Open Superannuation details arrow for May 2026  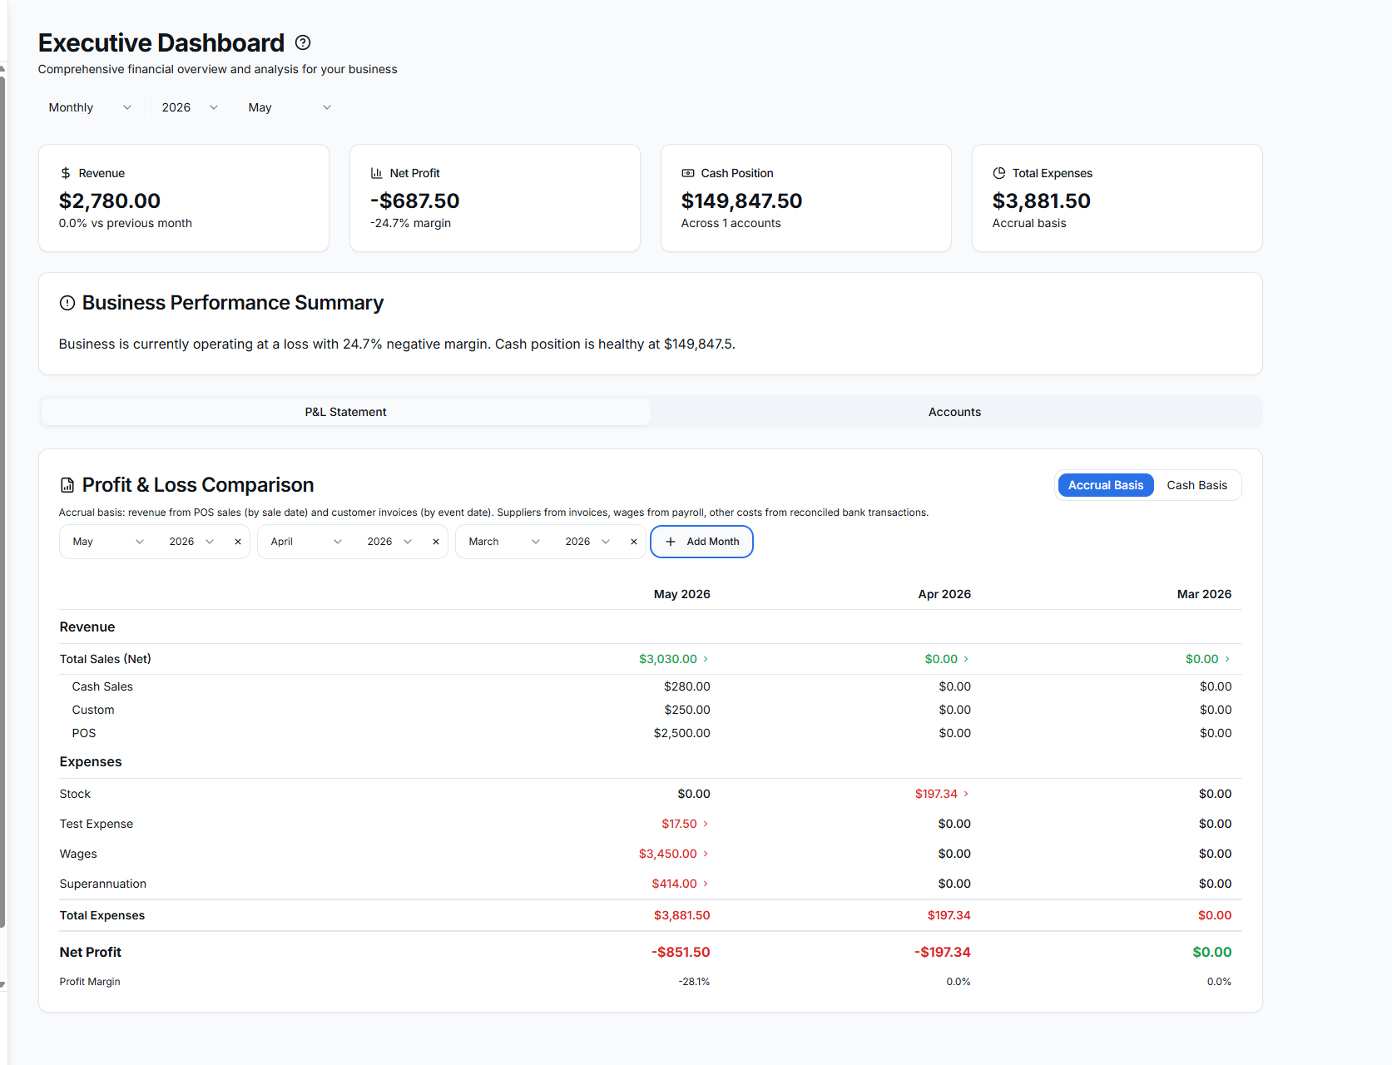point(706,884)
